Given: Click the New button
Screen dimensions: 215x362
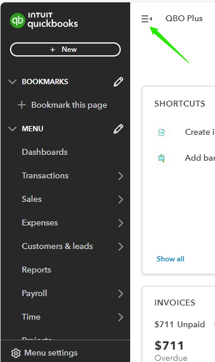Looking at the screenshot, I should pyautogui.click(x=65, y=49).
